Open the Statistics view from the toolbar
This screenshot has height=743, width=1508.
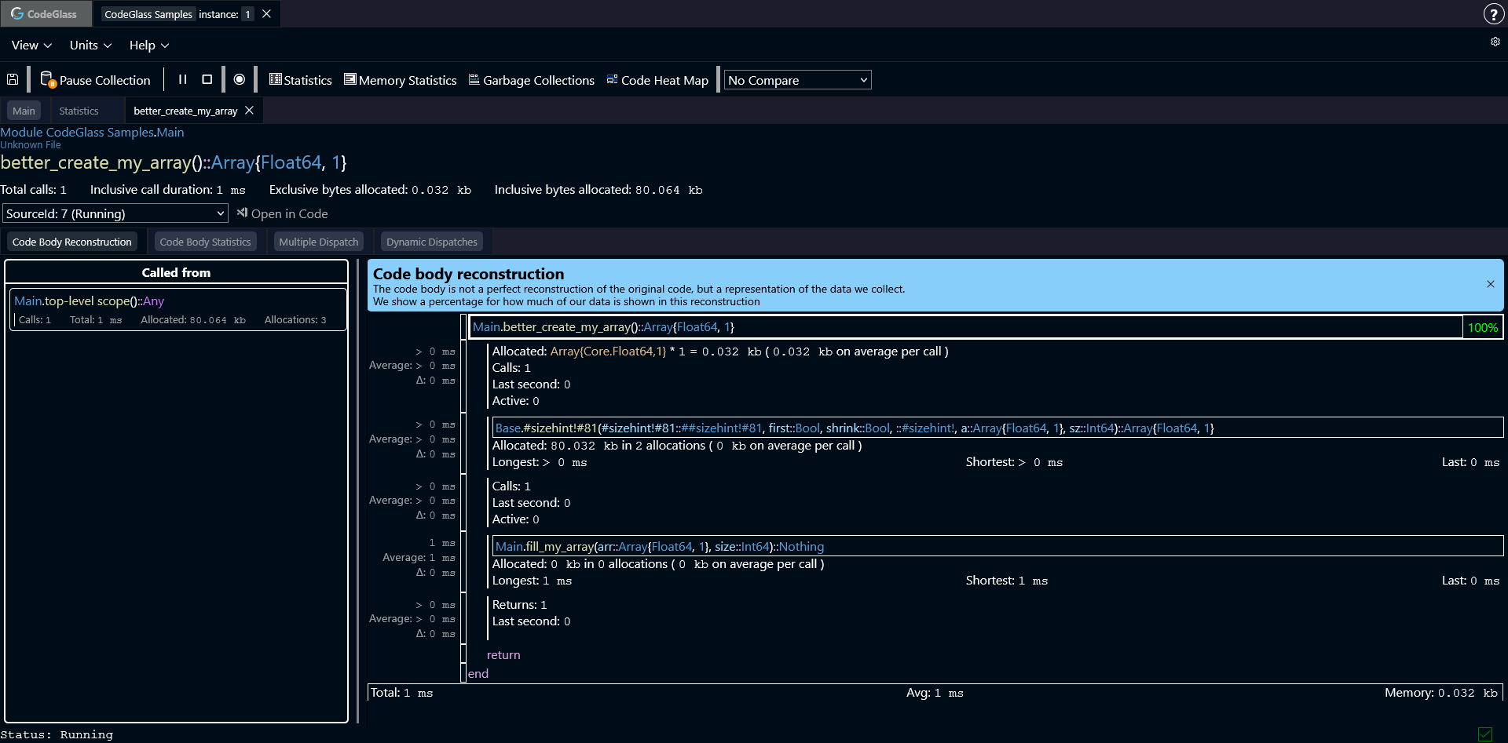pyautogui.click(x=300, y=80)
